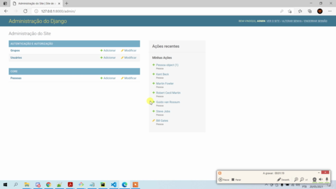Image resolution: width=336 pixels, height=189 pixels.
Task: Click the Microsoft Edge icon in taskbar
Action: tap(124, 184)
